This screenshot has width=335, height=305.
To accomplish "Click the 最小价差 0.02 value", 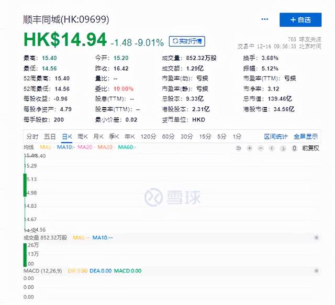I will tap(131, 120).
